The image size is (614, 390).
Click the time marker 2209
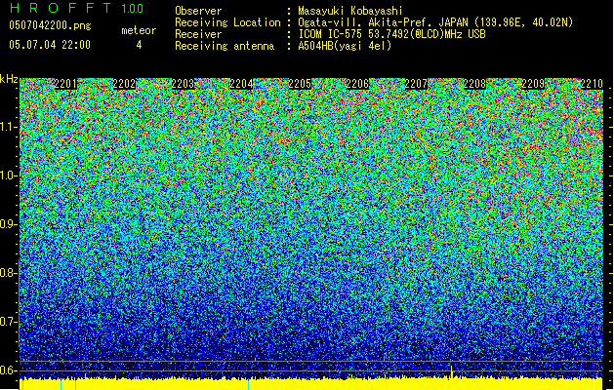click(533, 84)
